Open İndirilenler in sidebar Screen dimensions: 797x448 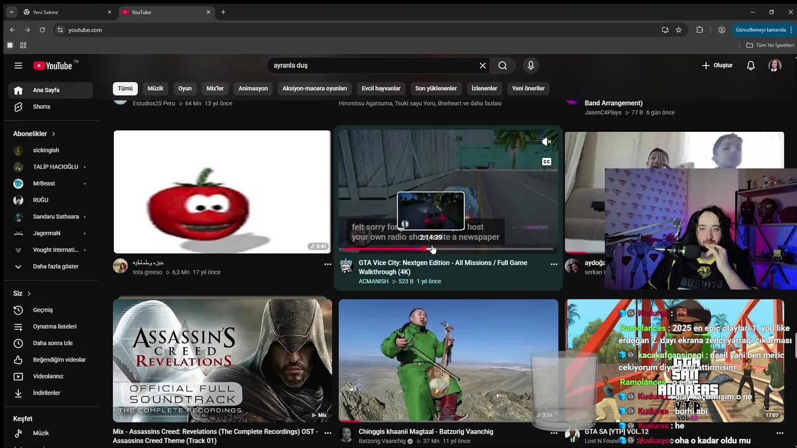click(50, 393)
